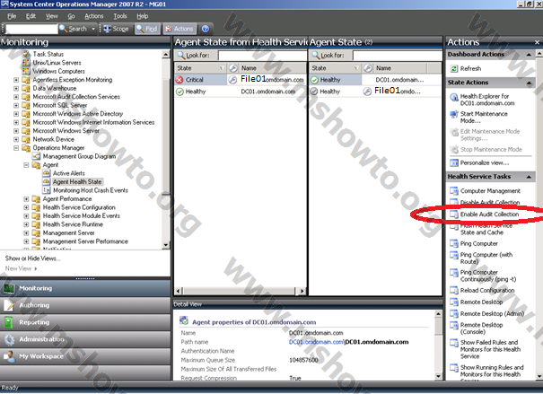Click Show or Hide Views link
543x394 pixels.
coord(33,258)
